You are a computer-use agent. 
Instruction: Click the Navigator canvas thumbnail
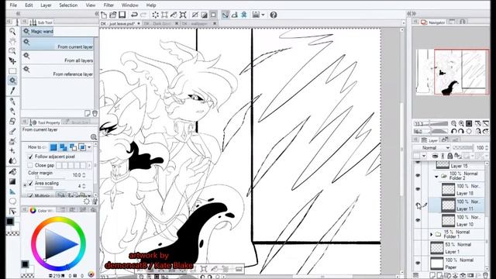pyautogui.click(x=453, y=72)
